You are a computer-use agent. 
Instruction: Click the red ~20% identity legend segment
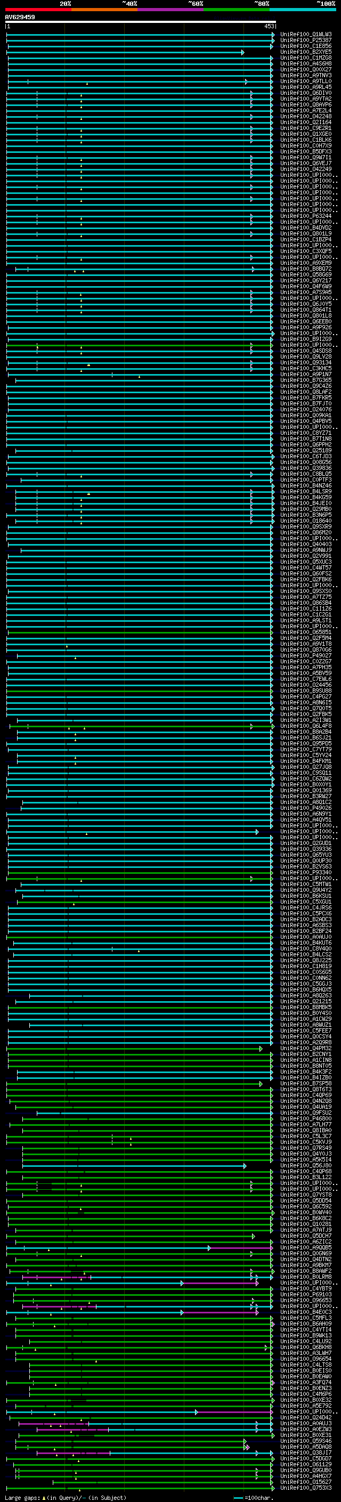click(x=38, y=10)
